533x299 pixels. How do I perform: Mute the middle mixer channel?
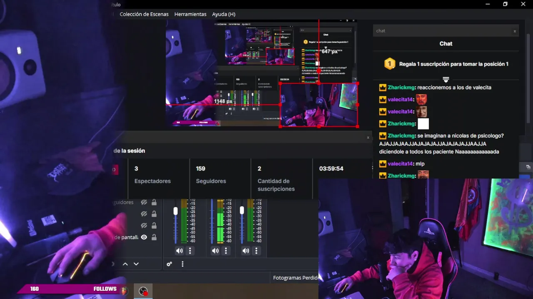[x=215, y=251]
